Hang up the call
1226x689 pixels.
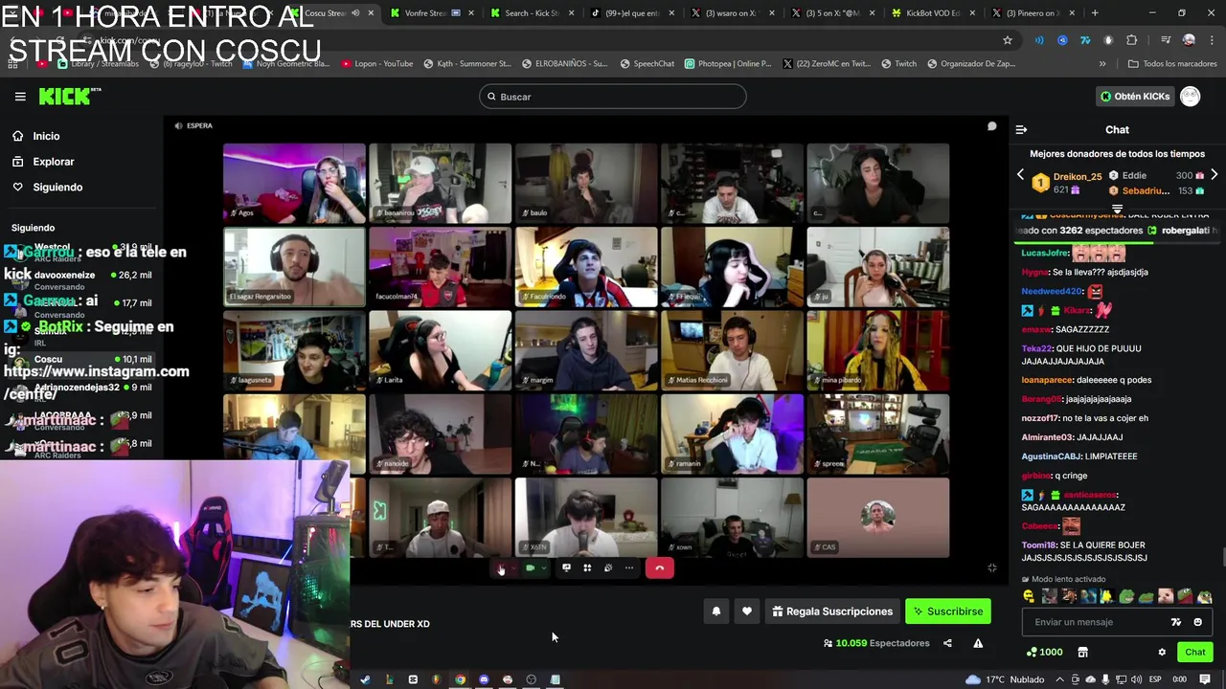pyautogui.click(x=659, y=568)
